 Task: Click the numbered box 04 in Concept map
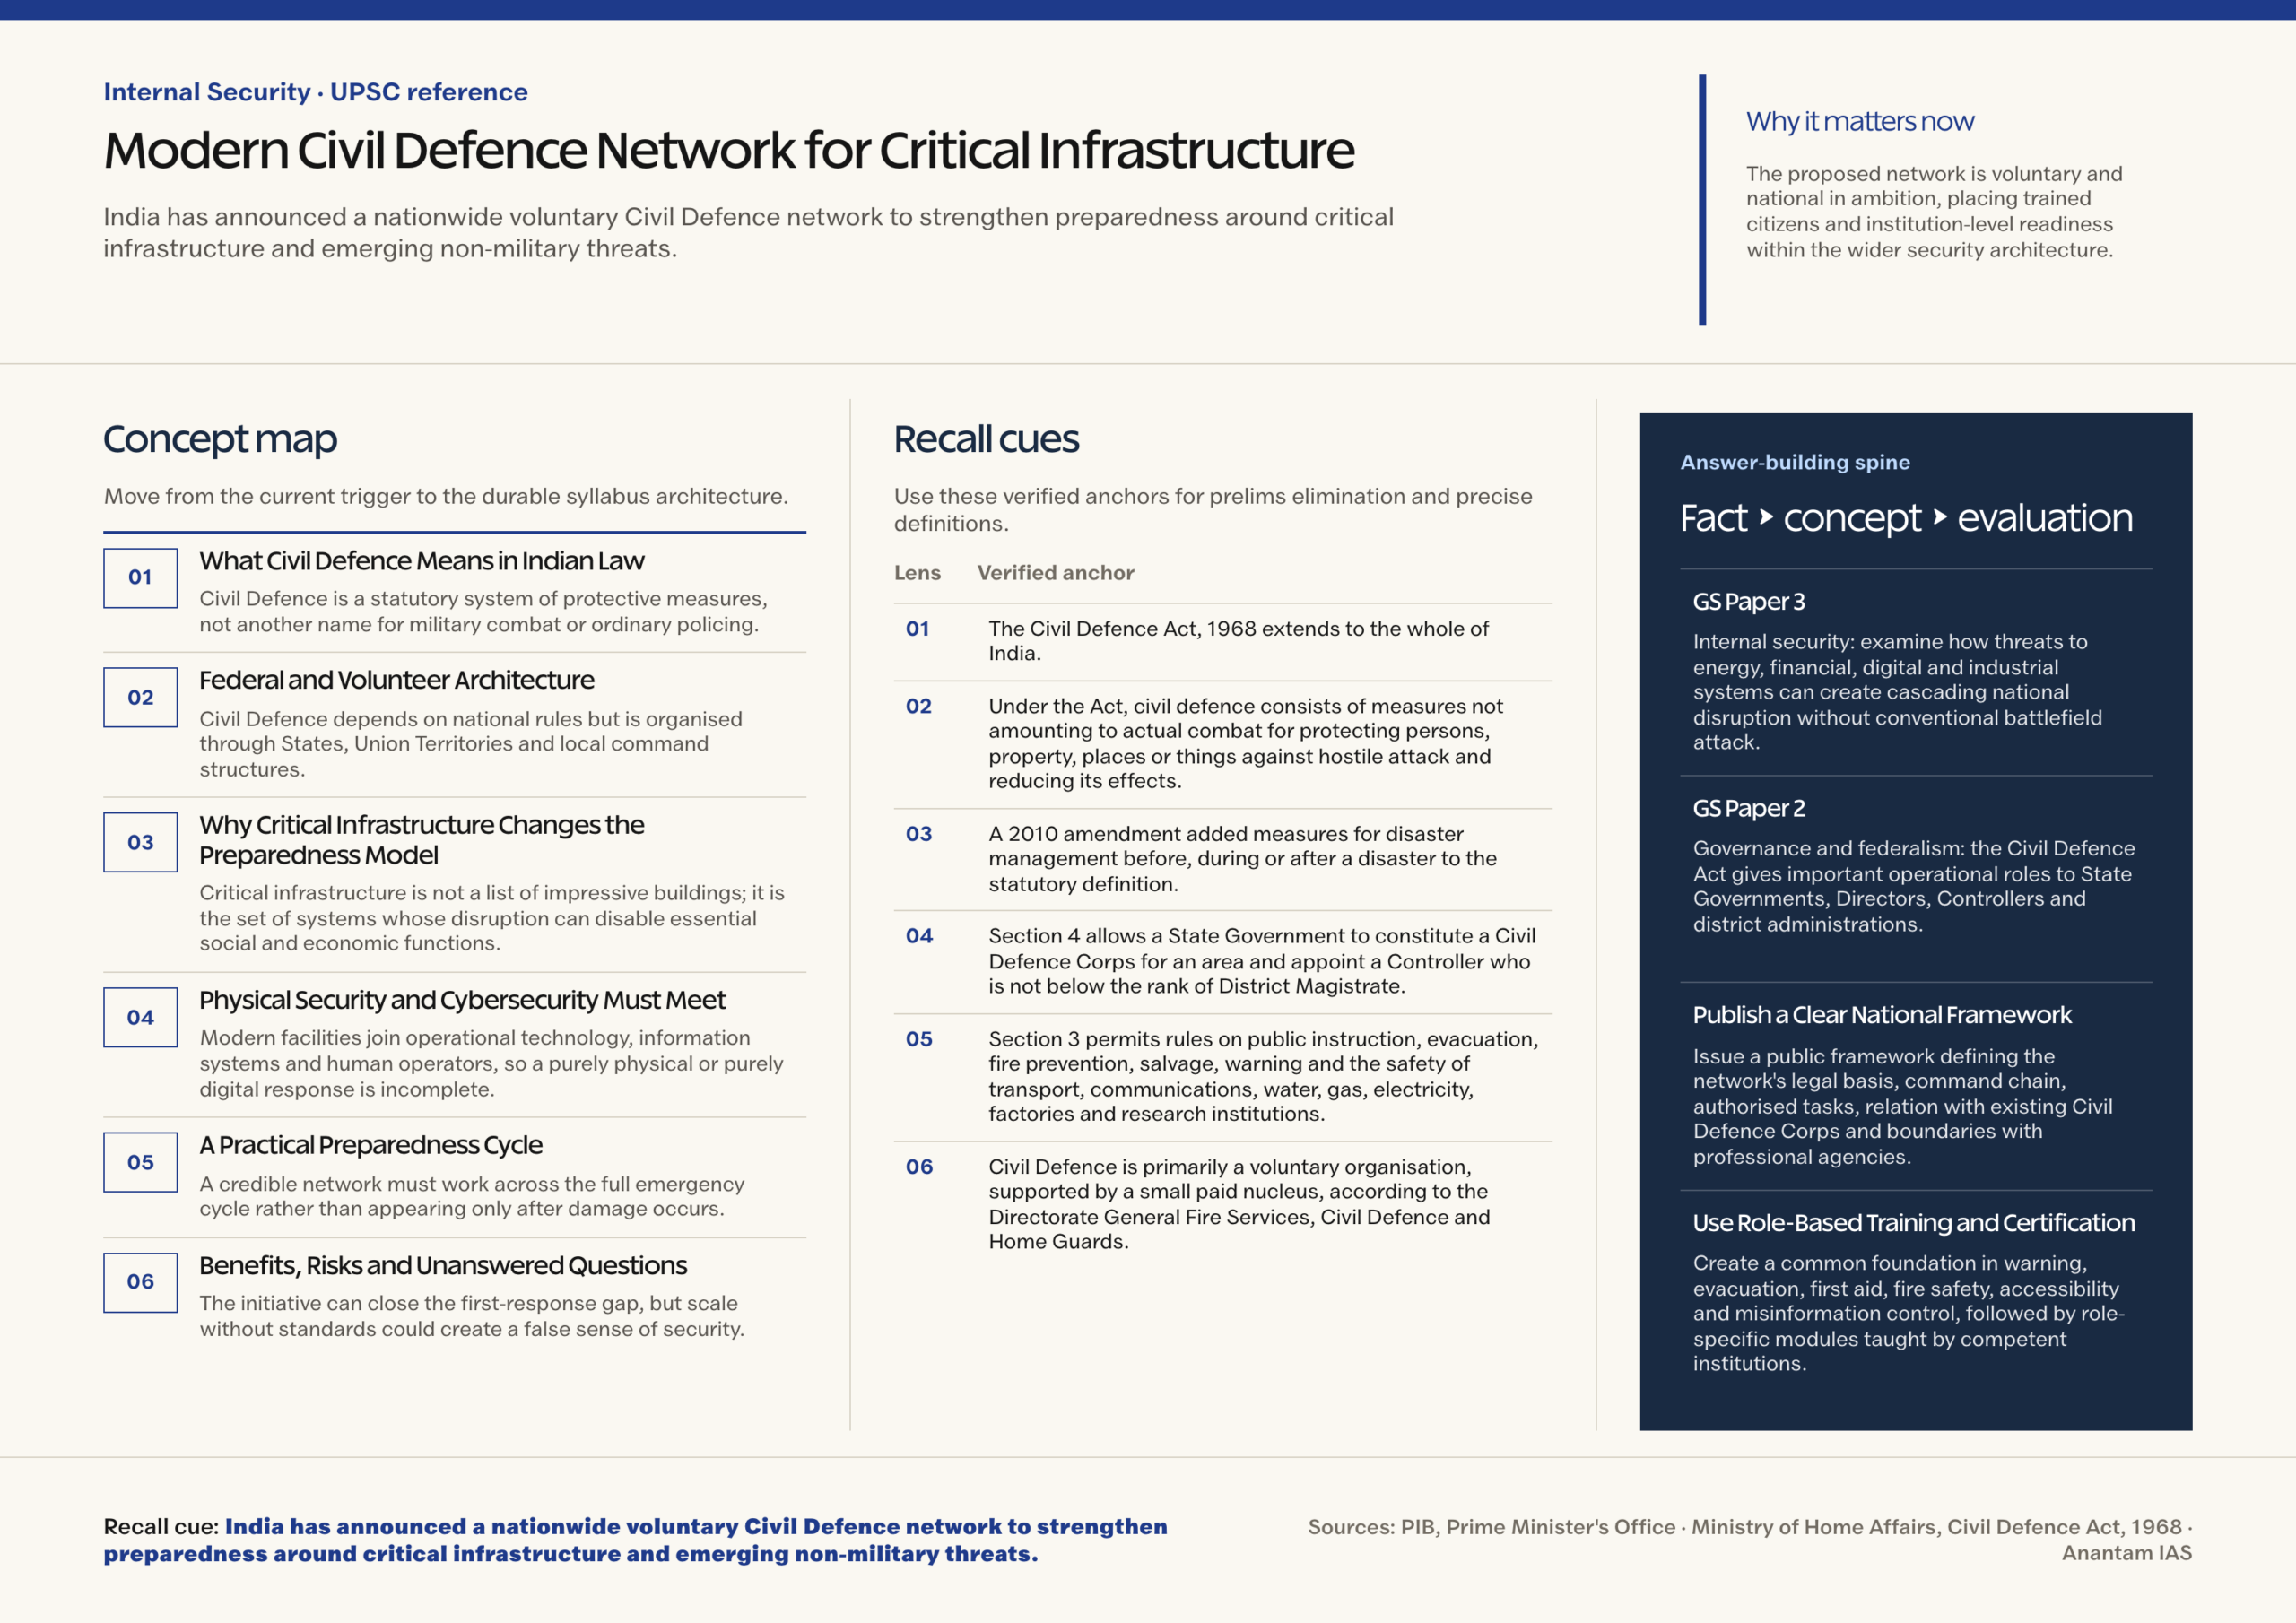point(140,1017)
